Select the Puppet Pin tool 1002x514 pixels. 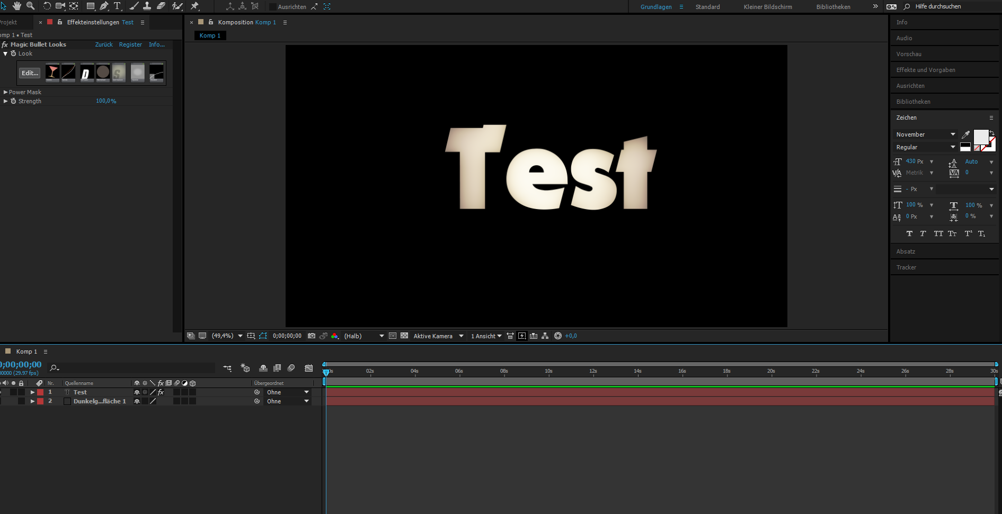(x=194, y=6)
